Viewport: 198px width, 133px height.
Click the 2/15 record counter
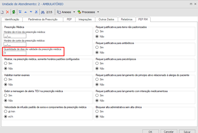pyautogui.click(x=49, y=12)
